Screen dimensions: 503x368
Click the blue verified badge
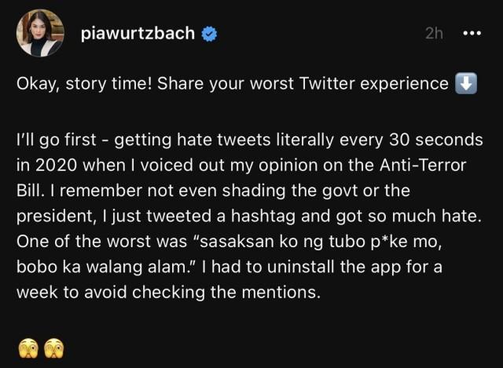point(211,34)
